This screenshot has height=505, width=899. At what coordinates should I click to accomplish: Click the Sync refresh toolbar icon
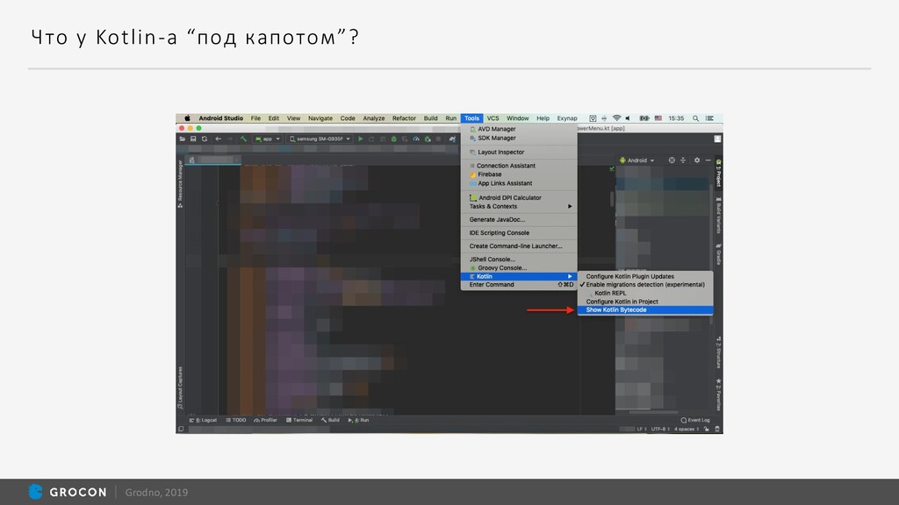(204, 139)
